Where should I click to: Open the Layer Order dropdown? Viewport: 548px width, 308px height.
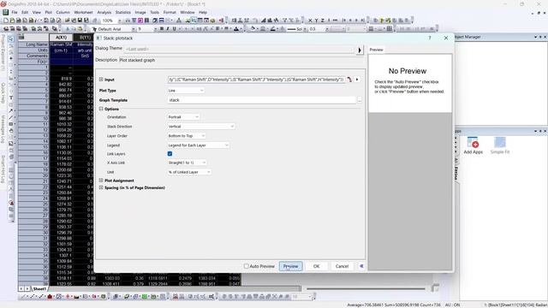187,136
